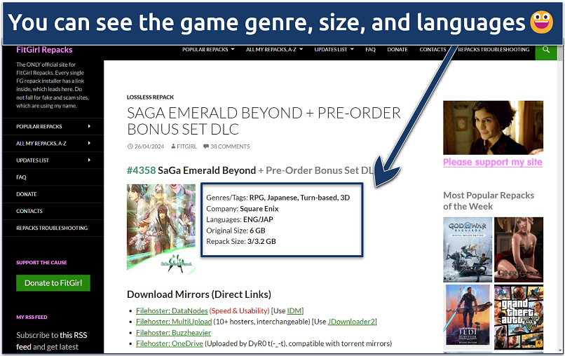This screenshot has height=356, width=565.
Task: Click the '#4358' repack number
Action: click(x=142, y=170)
